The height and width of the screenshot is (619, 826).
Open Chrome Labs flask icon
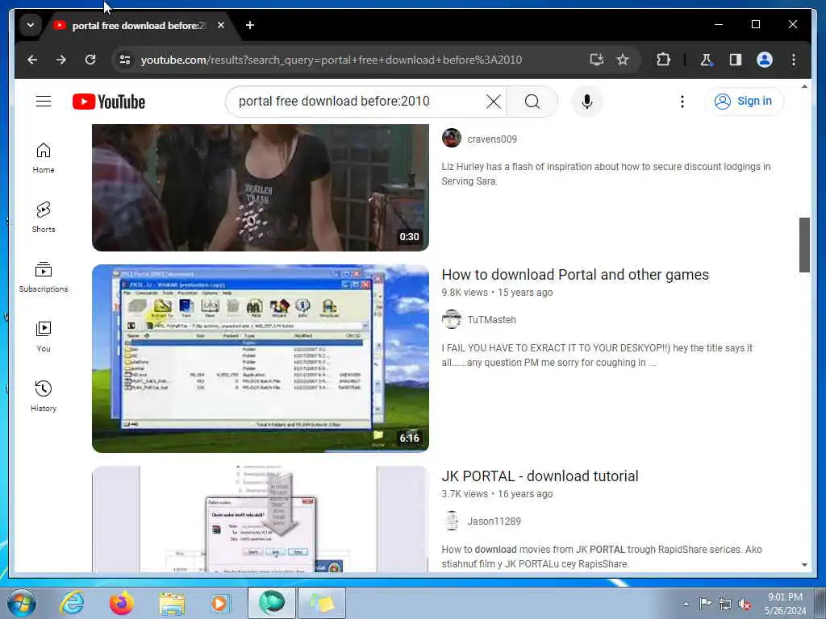click(x=707, y=60)
